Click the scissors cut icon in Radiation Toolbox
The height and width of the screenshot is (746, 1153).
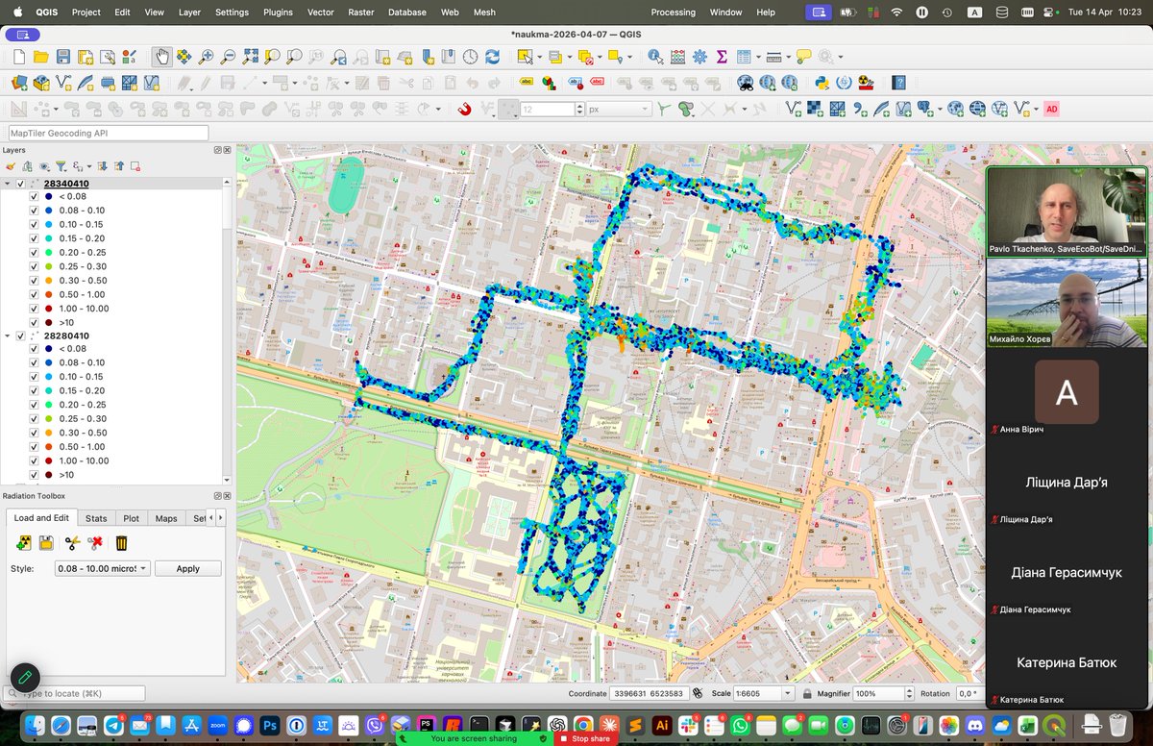[x=71, y=543]
